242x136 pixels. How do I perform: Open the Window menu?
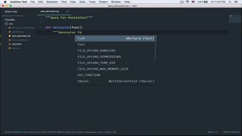[116, 2]
